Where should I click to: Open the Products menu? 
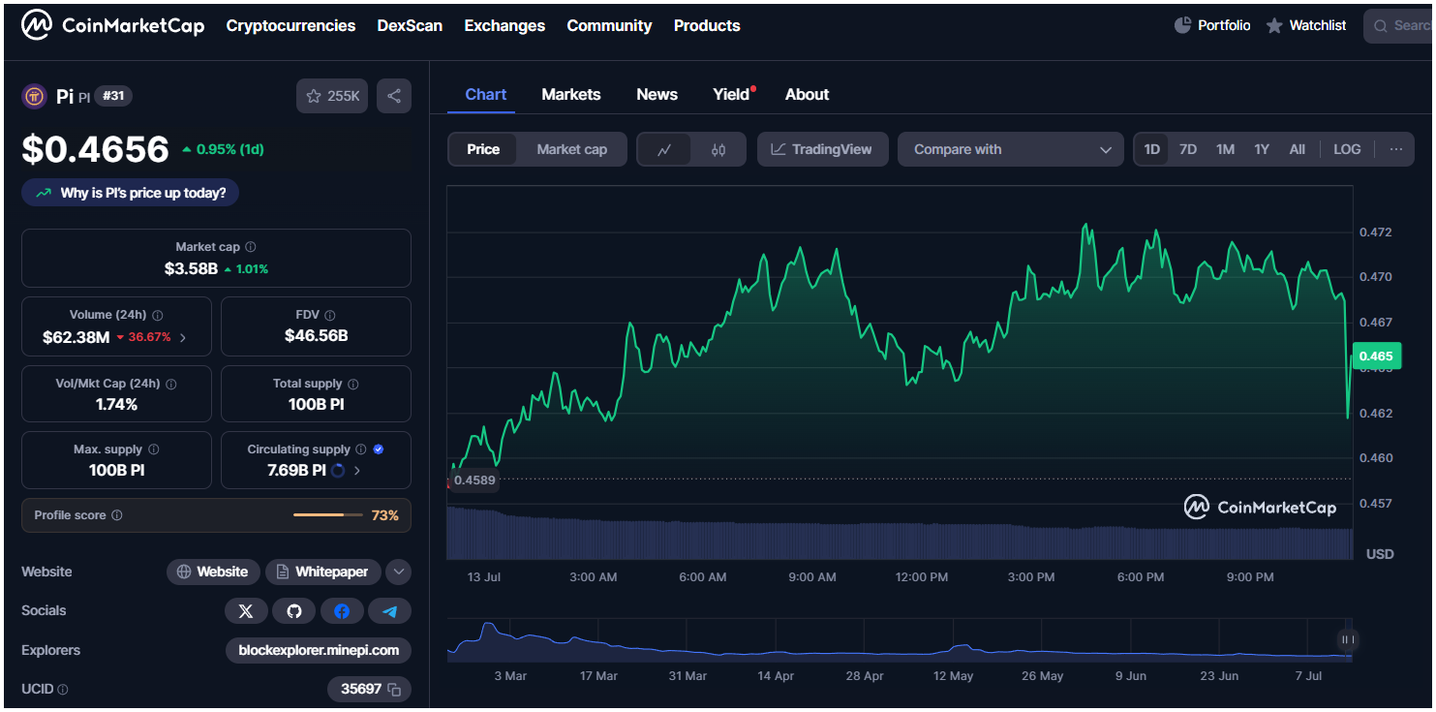707,26
